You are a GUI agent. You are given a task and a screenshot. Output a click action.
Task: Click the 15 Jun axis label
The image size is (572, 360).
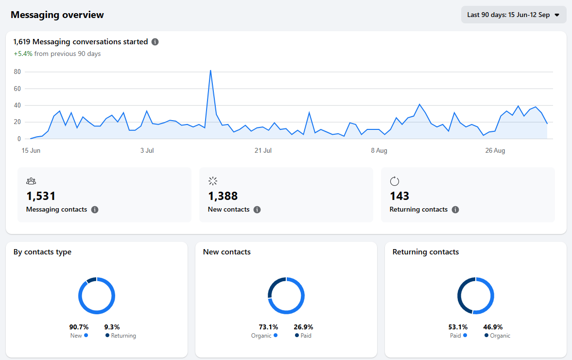coord(31,150)
